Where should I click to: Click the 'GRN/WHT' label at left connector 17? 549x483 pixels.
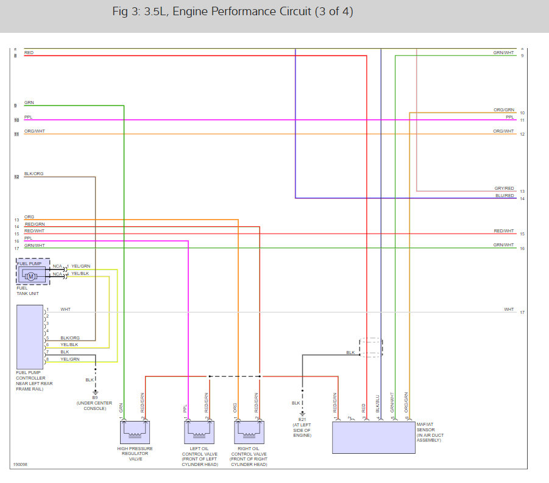coord(34,246)
